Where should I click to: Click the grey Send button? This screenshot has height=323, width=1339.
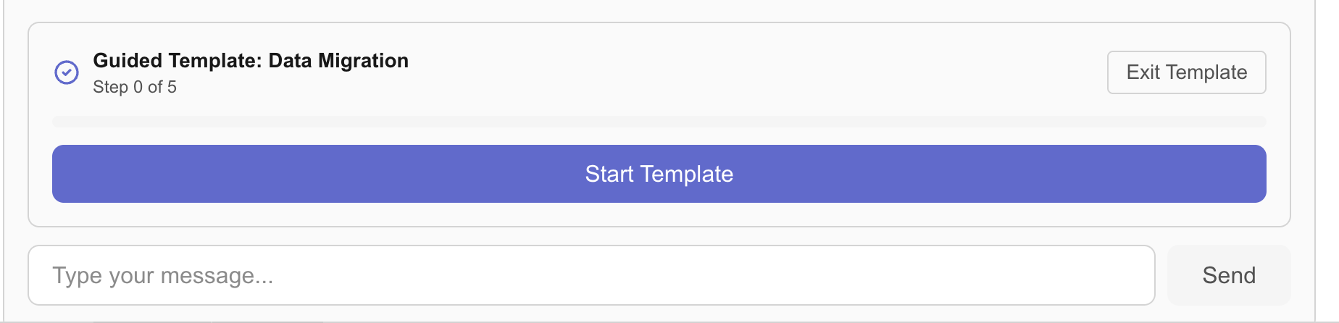click(x=1229, y=275)
